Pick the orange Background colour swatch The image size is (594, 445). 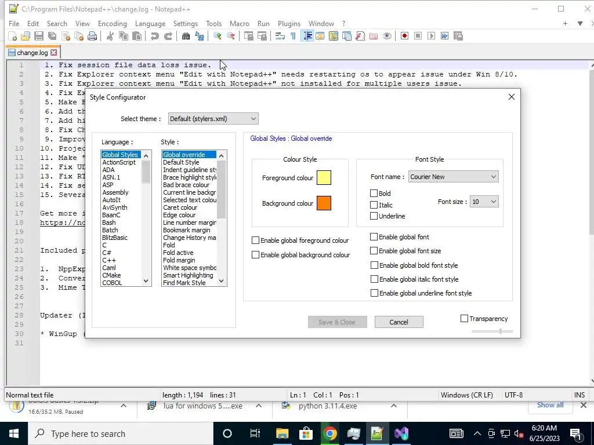click(324, 203)
